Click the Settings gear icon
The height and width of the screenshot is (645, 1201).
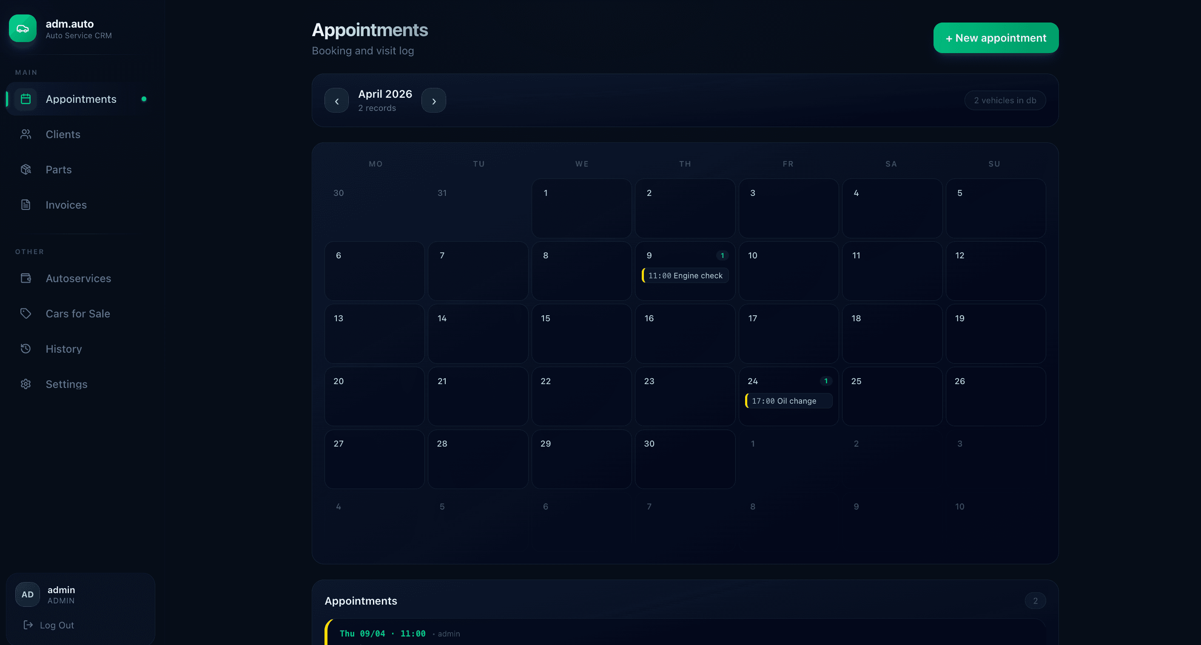[26, 384]
